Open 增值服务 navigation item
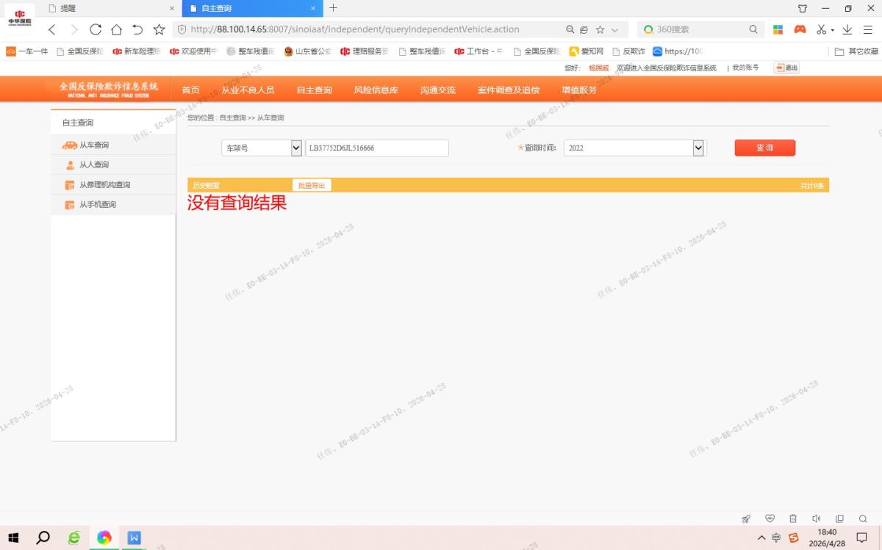 click(579, 90)
